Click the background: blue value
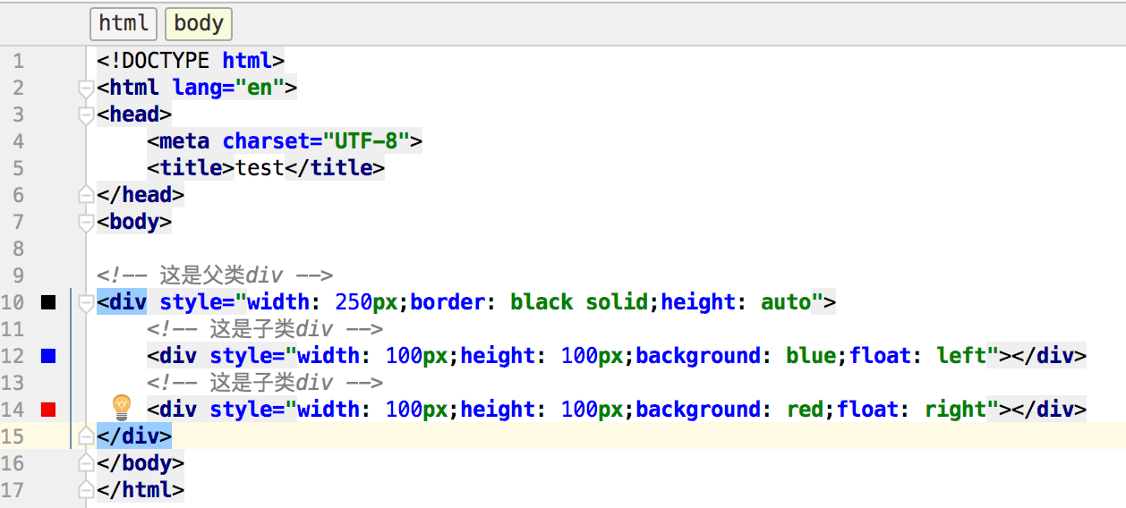 point(736,356)
